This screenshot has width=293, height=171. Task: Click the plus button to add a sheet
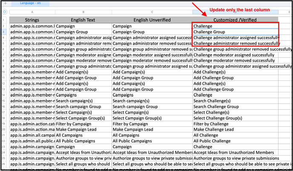(x=5, y=3)
